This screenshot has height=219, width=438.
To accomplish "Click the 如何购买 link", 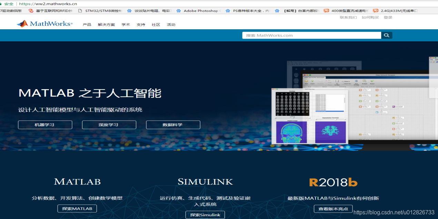I will point(370,17).
